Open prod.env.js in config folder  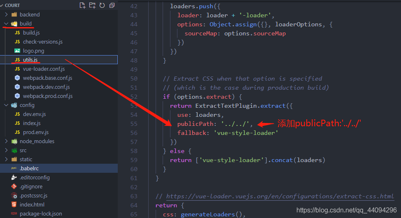[x=36, y=132]
